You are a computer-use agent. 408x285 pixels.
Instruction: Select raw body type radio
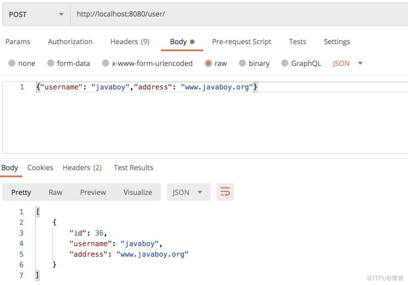[x=208, y=63]
